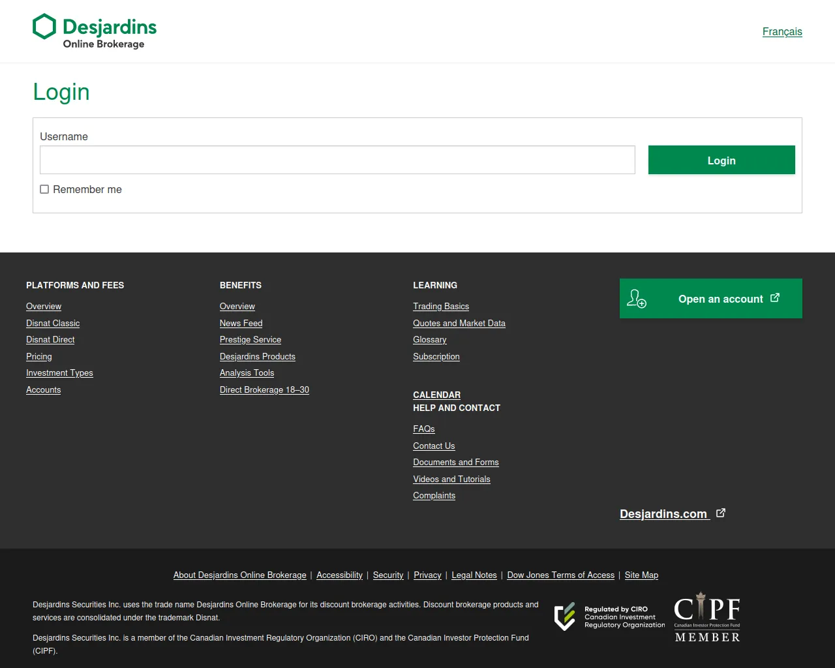This screenshot has height=668, width=835.
Task: Open the Legal Notes footer link
Action: click(474, 575)
